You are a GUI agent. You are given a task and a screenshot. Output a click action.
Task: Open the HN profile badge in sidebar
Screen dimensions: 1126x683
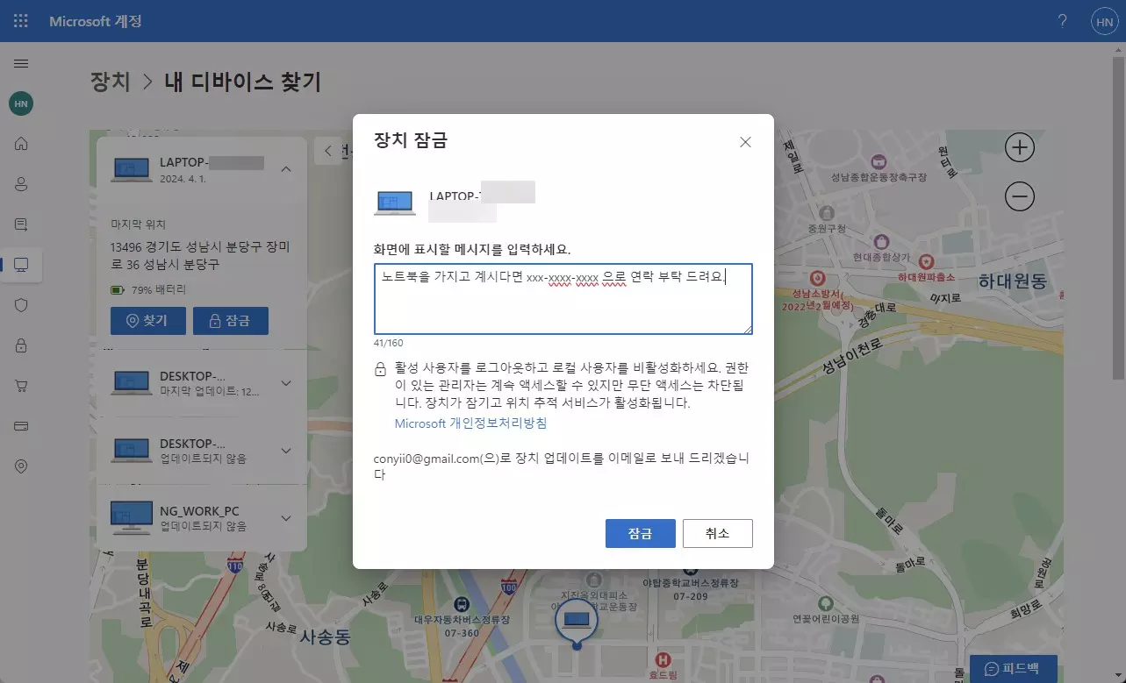pyautogui.click(x=21, y=103)
